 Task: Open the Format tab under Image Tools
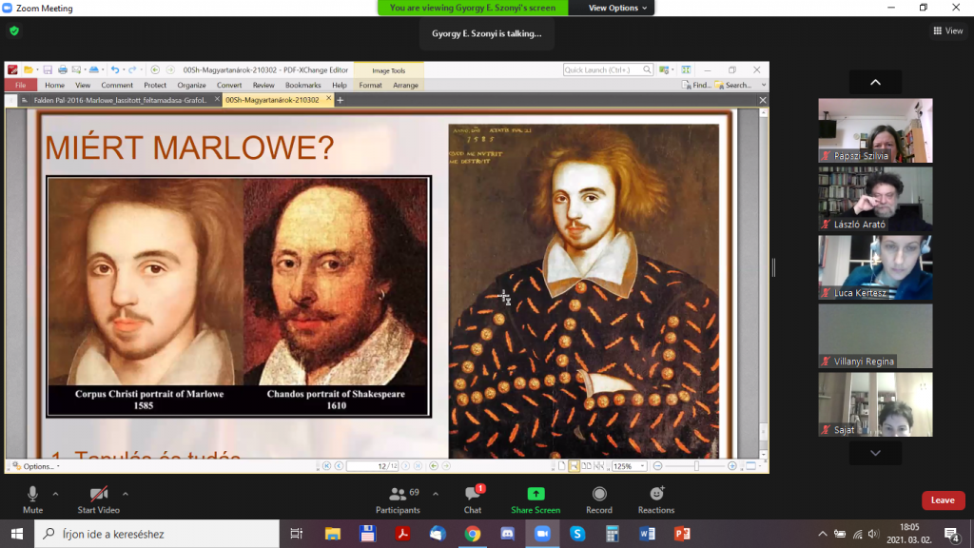[x=370, y=85]
